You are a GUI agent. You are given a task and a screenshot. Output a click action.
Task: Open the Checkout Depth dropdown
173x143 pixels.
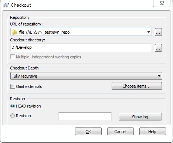(86, 76)
